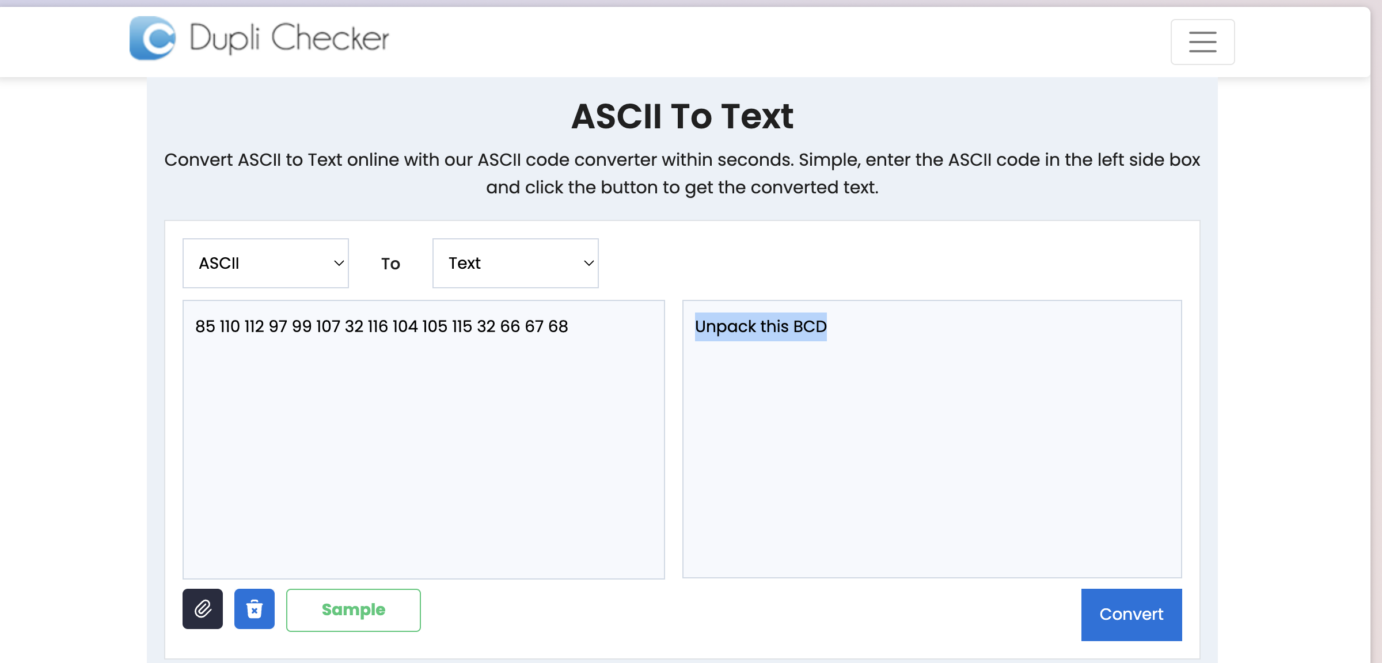Viewport: 1382px width, 663px height.
Task: Expand the ASCII source format dropdown
Action: [x=265, y=263]
